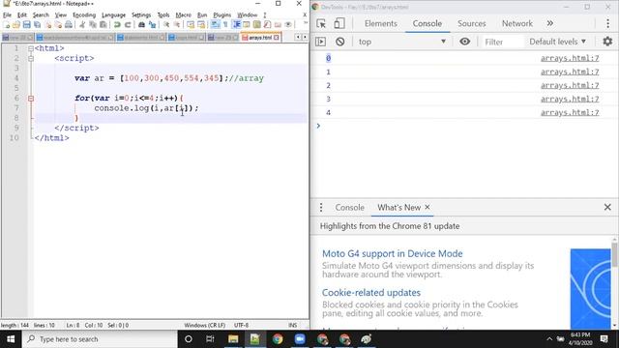
Task: Collapse the script fold marker on line 2
Action: point(31,58)
